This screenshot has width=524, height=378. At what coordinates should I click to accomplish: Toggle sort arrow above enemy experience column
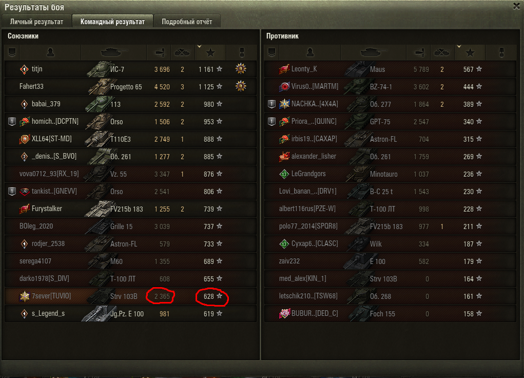pyautogui.click(x=459, y=46)
